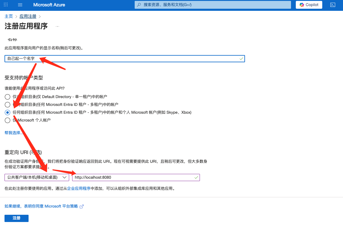Open the 帮我选择 help link

[x=14, y=133]
